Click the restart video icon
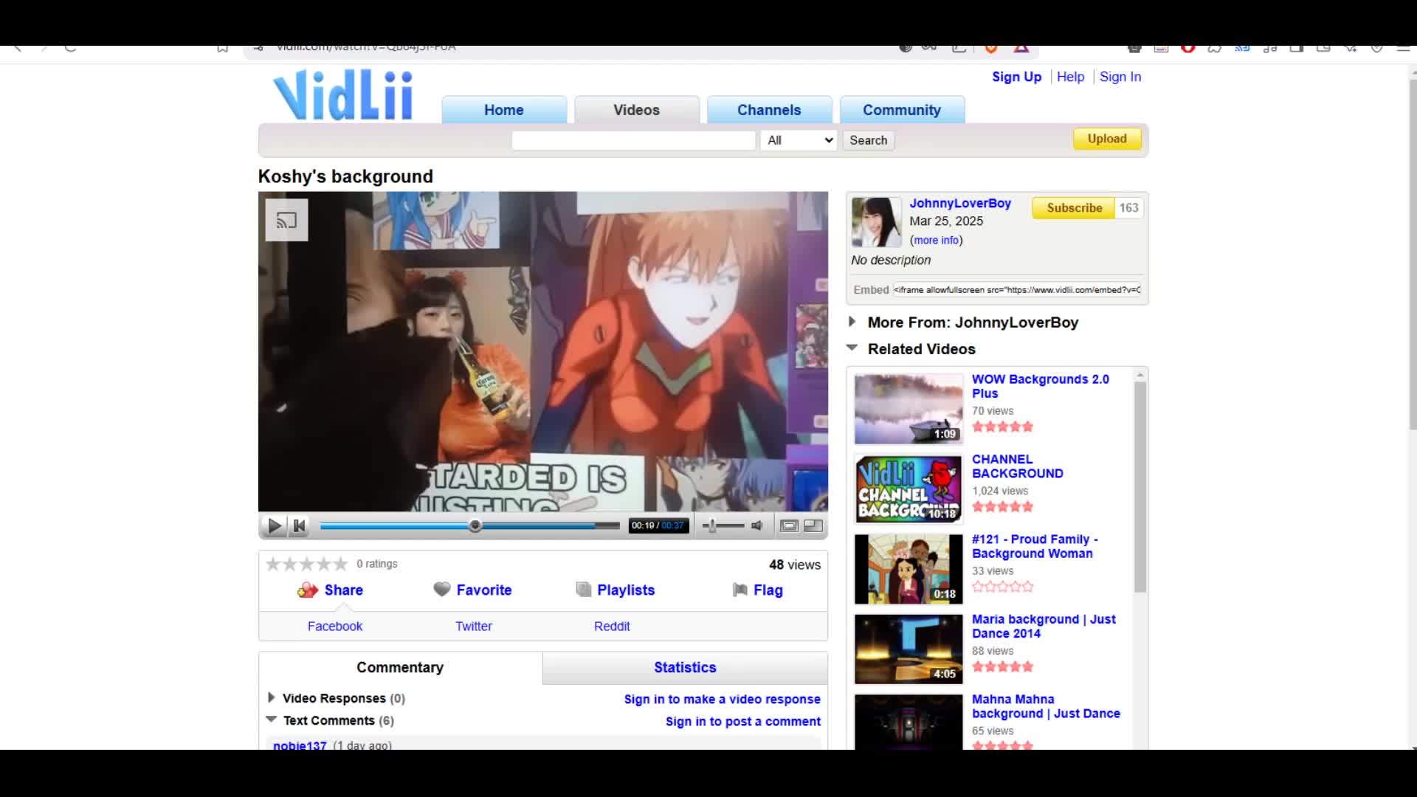Screen dimensions: 1417x797 click(299, 525)
